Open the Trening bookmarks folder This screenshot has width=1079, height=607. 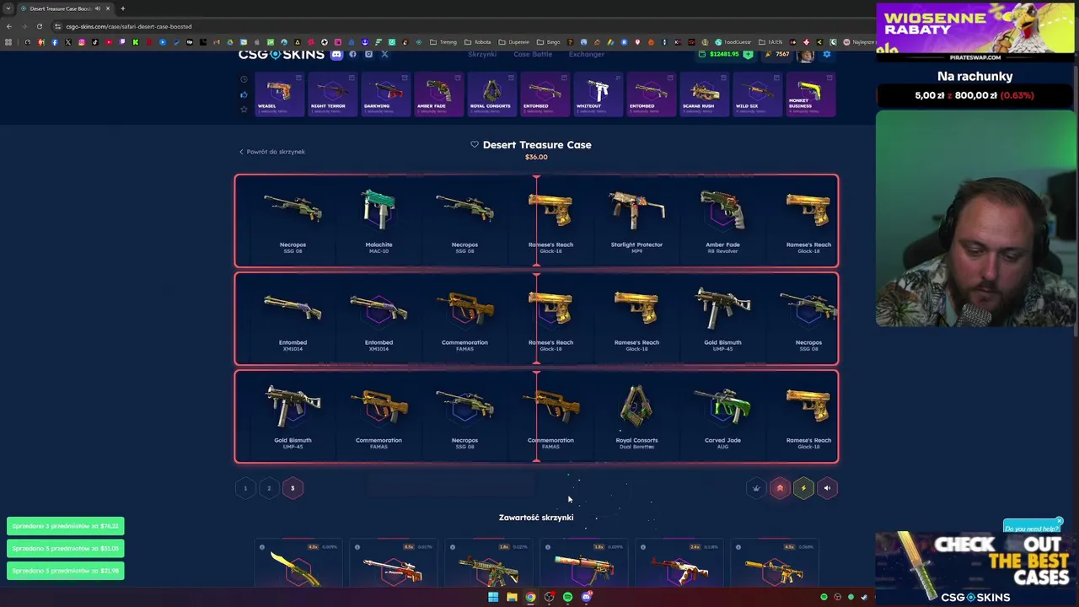[443, 42]
